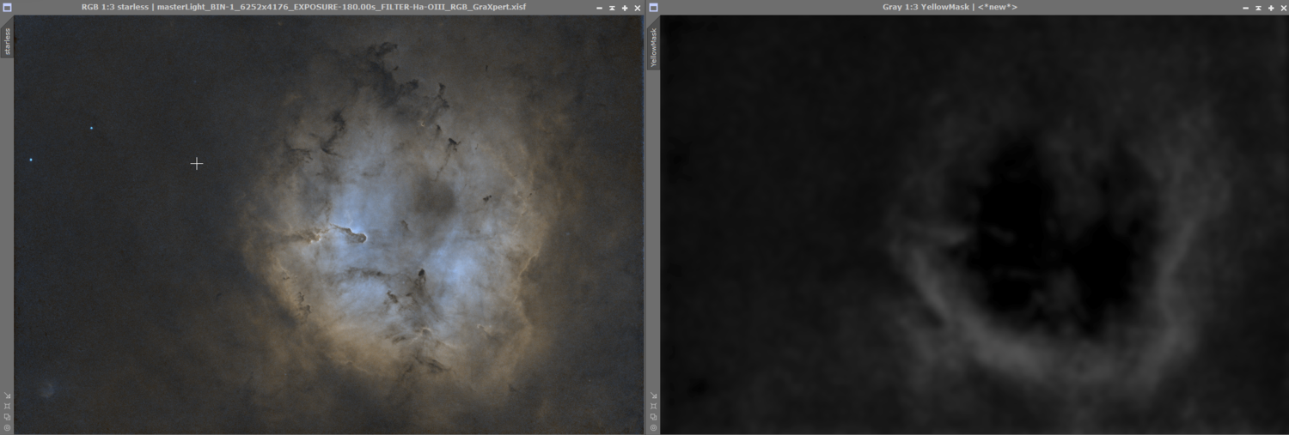Viewport: 1289px width, 435px height.
Task: Click the grayscale mask image in YellowMask view
Action: 974,225
